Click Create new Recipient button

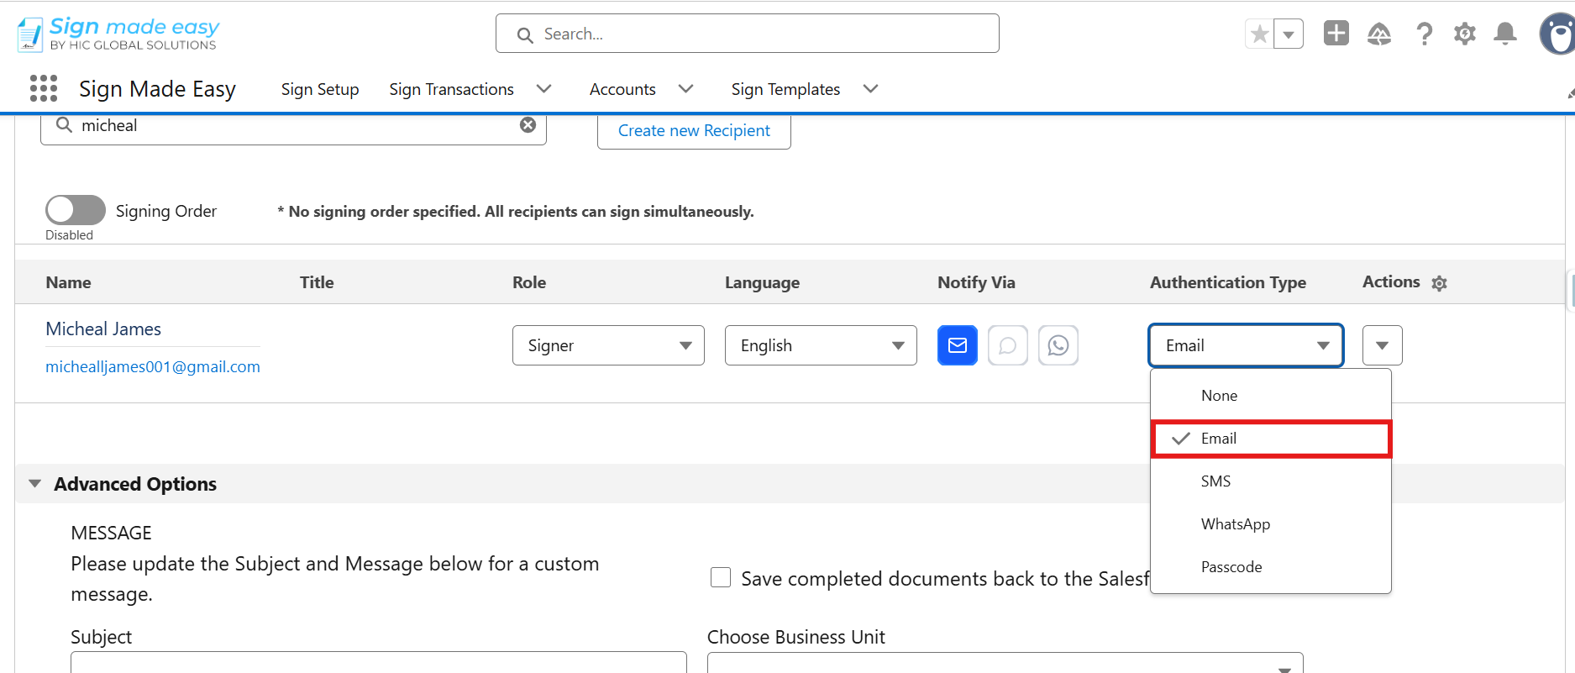pyautogui.click(x=694, y=131)
